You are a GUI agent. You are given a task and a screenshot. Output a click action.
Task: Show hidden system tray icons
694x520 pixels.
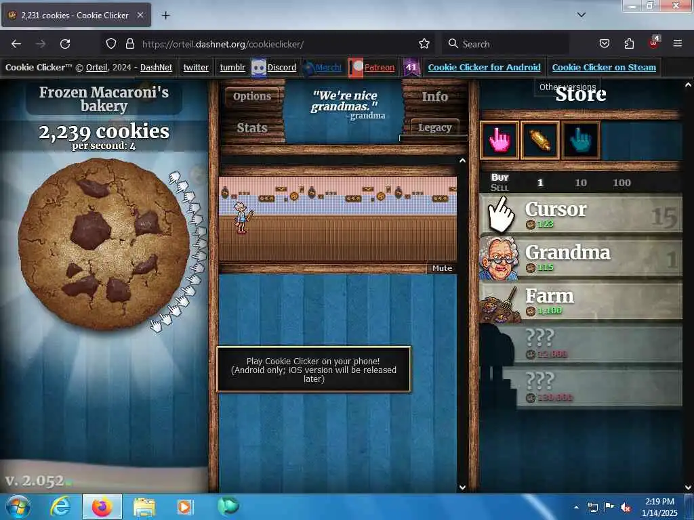576,507
